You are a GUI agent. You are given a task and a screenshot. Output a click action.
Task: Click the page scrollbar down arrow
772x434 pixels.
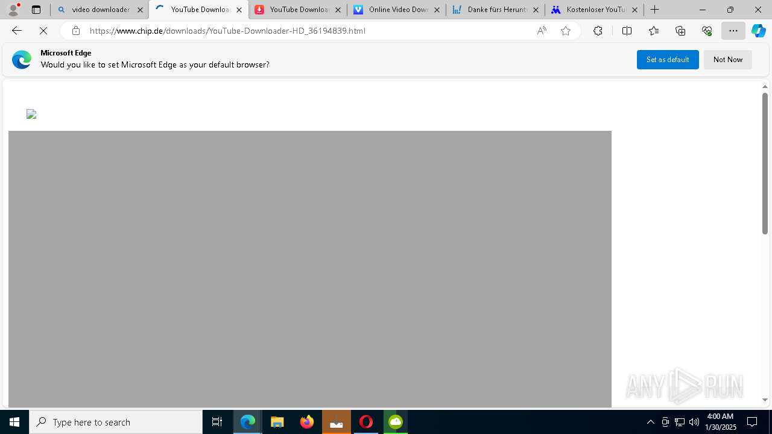(765, 400)
